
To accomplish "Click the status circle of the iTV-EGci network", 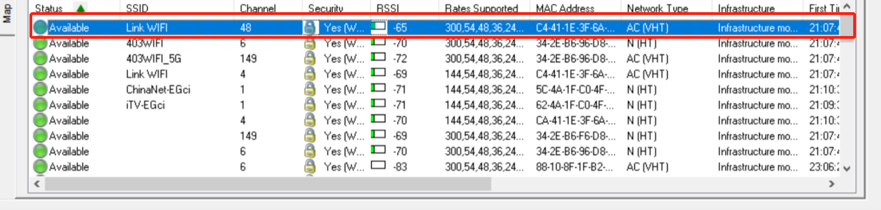I will click(x=40, y=105).
